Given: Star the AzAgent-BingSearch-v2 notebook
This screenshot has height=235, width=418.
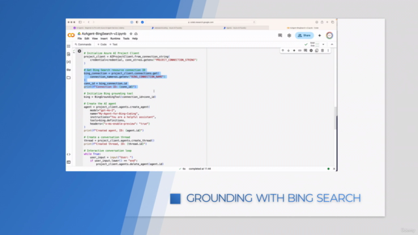Looking at the screenshot, I should pos(131,34).
